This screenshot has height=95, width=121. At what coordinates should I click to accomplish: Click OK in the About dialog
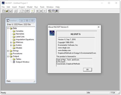pos(88,69)
